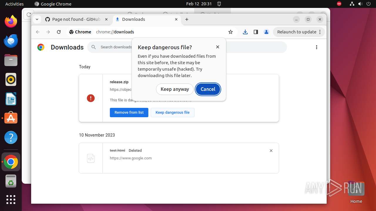Click Remove from list button
This screenshot has width=376, height=211.
click(x=129, y=113)
